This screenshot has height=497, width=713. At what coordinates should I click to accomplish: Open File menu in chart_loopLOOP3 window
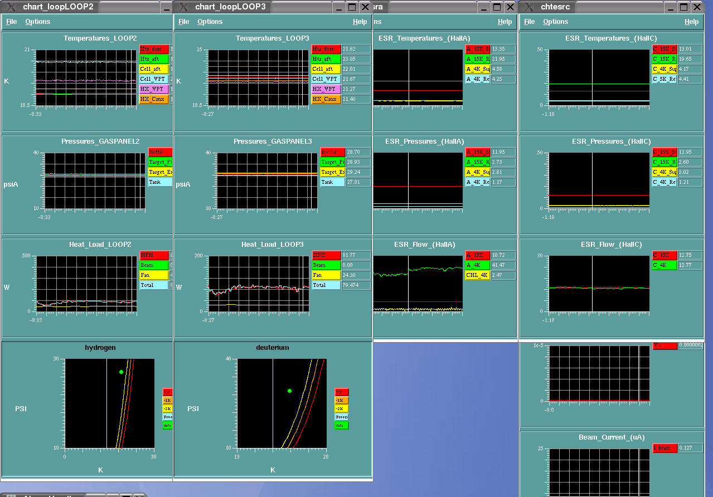coord(183,22)
